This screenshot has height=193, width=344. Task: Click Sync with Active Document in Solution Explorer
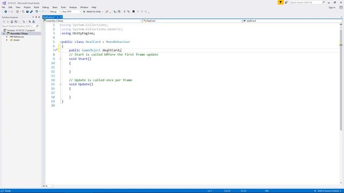(x=30, y=22)
